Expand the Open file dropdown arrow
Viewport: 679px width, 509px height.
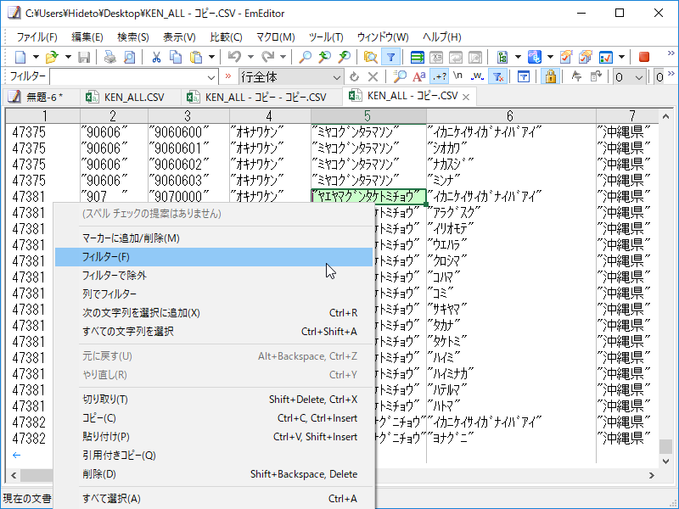click(x=68, y=57)
